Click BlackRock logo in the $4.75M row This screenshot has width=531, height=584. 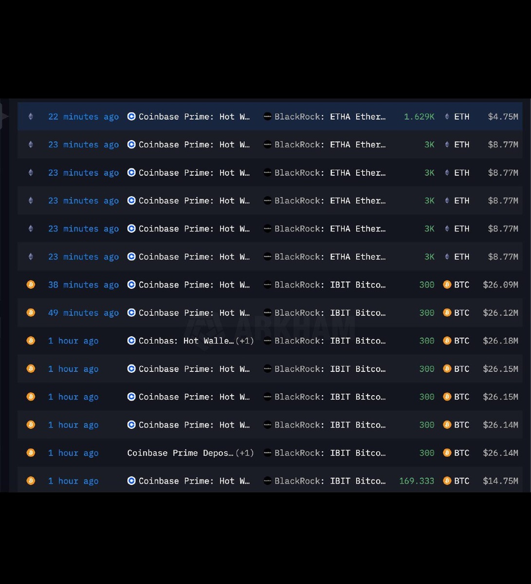[x=267, y=116]
